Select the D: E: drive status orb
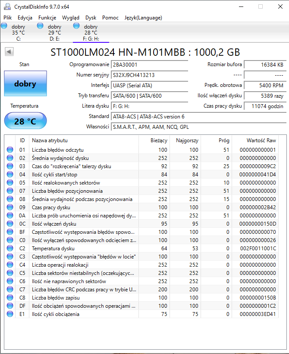 41,26
